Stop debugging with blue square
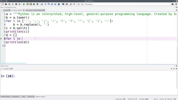This screenshot has height=100, width=178. (59, 4)
